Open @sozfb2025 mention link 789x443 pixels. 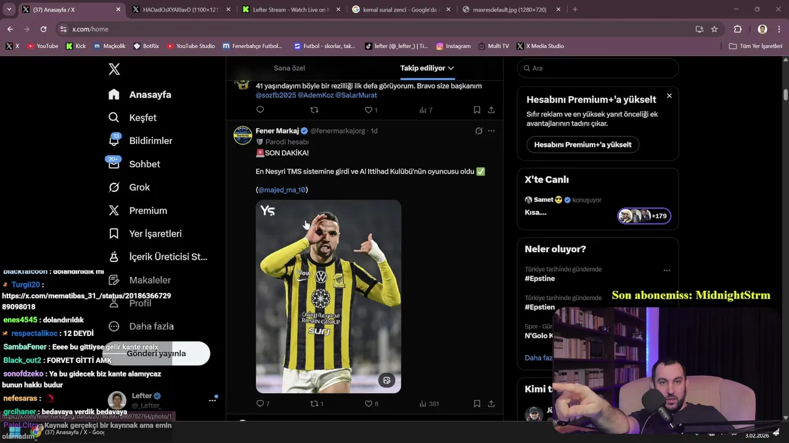[x=276, y=95]
